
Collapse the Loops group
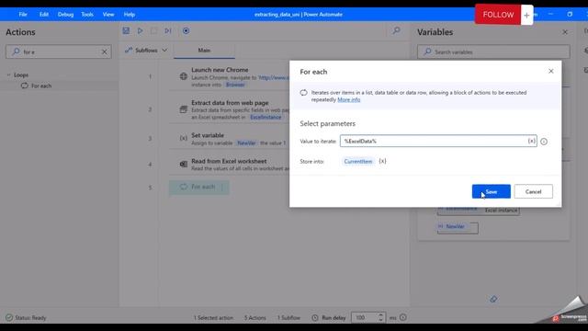8,75
